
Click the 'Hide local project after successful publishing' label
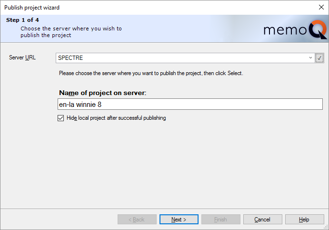click(x=116, y=118)
